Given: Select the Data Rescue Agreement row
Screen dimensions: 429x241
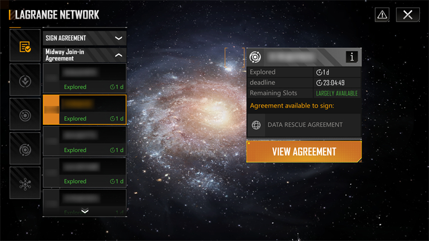Looking at the screenshot, I should 304,125.
